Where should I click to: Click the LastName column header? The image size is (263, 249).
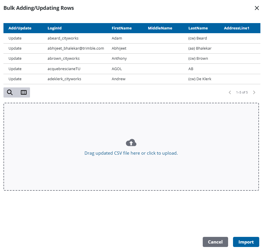click(x=198, y=28)
